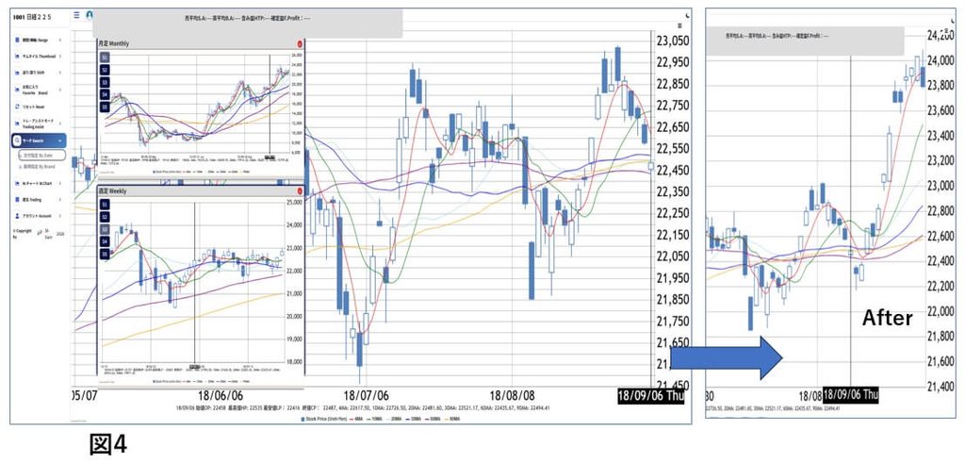The image size is (965, 463).
Task: Toggle dark mode moon icon in main chart
Action: (686, 15)
